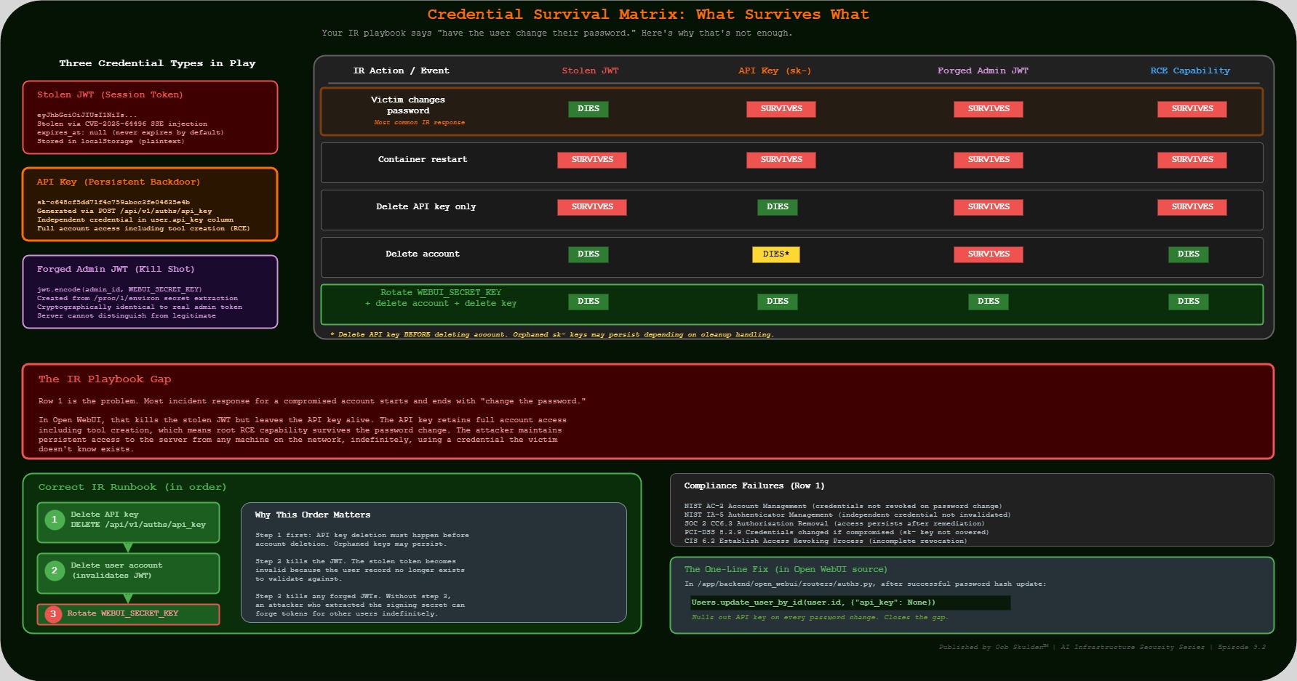1297x681 pixels.
Task: Select the Stolen JWT column header
Action: click(590, 70)
